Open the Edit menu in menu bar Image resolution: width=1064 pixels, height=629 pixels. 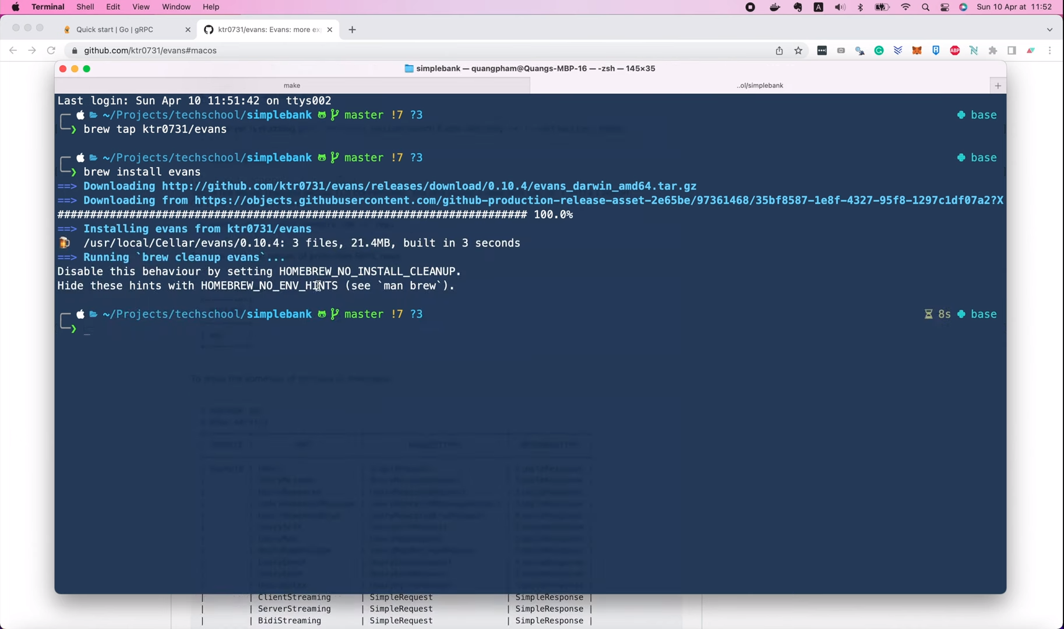[113, 7]
